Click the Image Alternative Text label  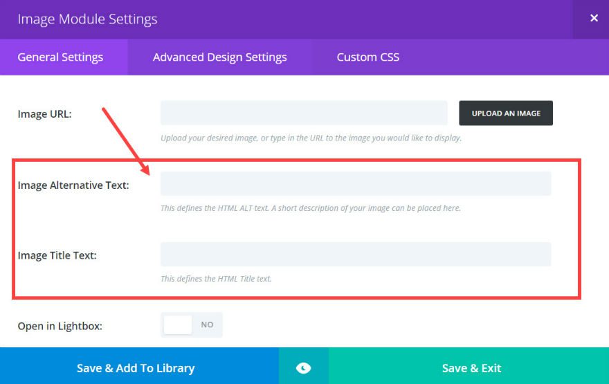73,185
